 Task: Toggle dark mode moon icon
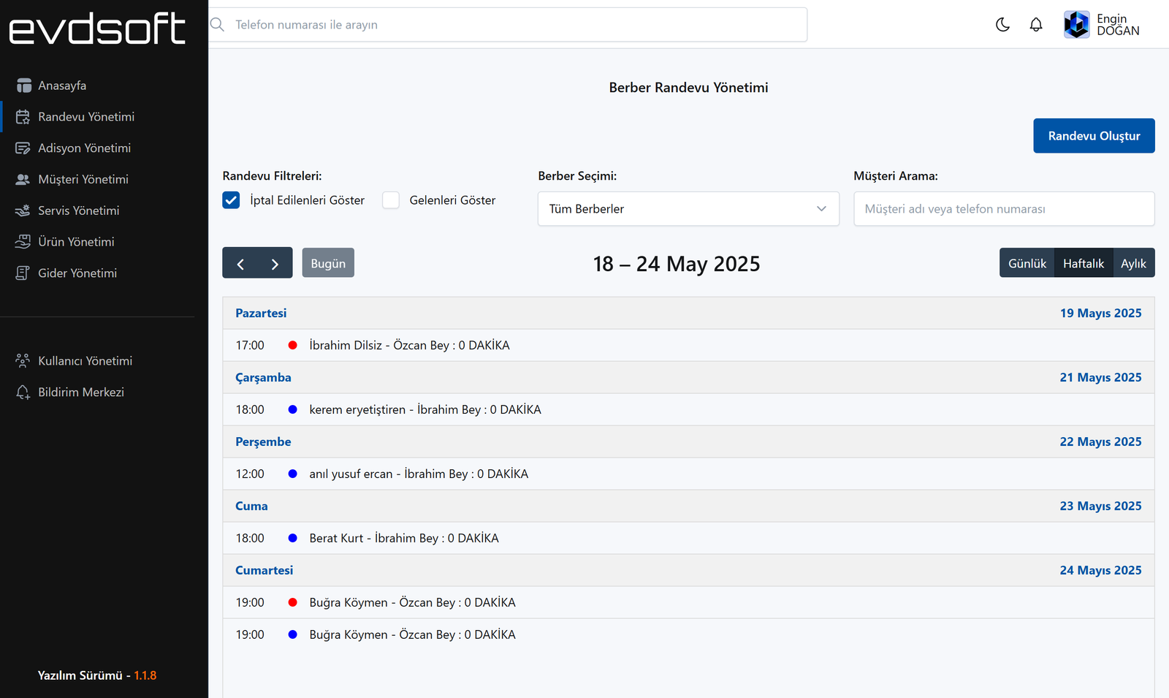[1002, 25]
